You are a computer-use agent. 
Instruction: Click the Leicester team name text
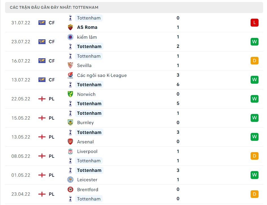87,180
